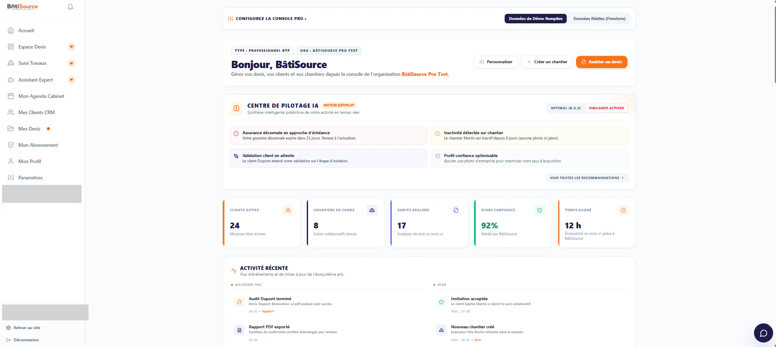This screenshot has width=776, height=347.
Task: Open the notifications bell
Action: click(x=70, y=7)
